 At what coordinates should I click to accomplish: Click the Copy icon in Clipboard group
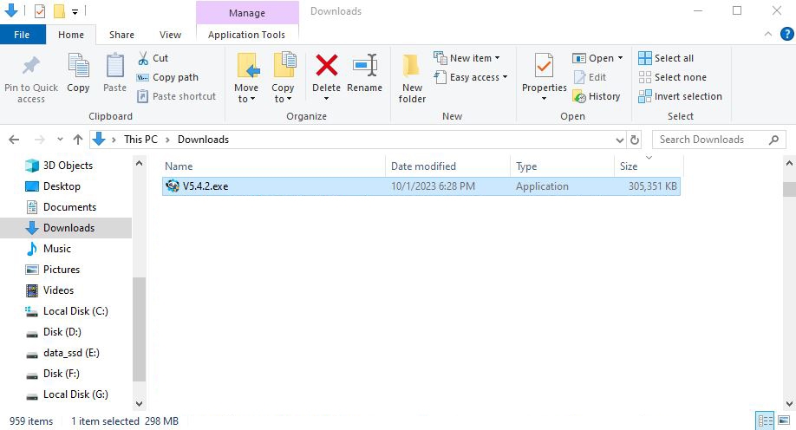point(78,68)
